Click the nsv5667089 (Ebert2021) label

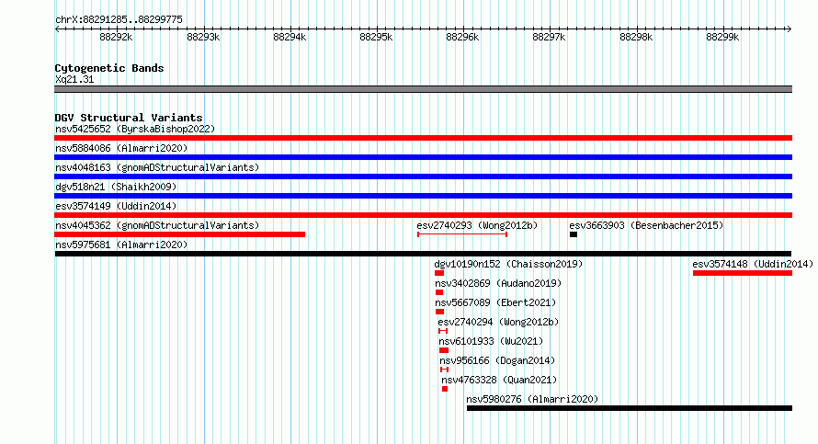495,302
